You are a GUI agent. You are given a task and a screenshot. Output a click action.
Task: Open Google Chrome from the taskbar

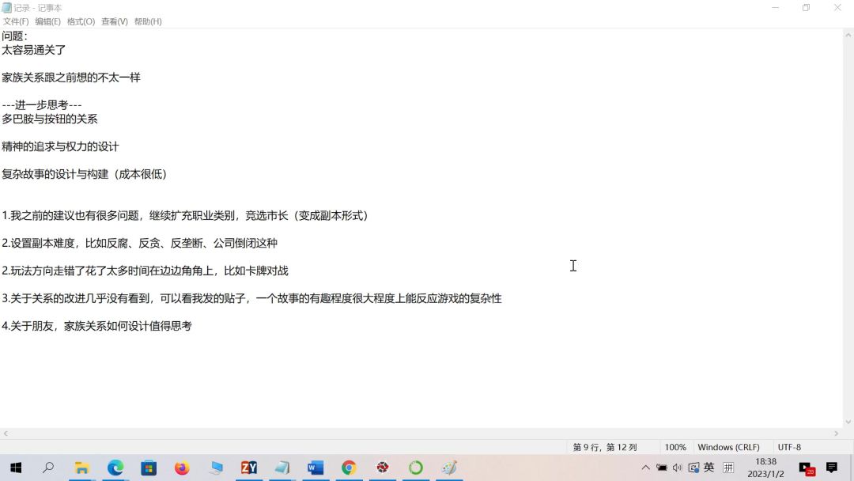pyautogui.click(x=349, y=468)
